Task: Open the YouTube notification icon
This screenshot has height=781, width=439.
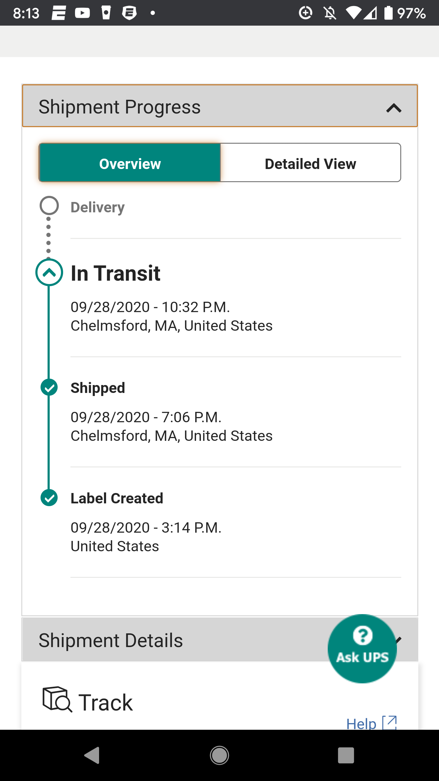Action: (x=82, y=13)
